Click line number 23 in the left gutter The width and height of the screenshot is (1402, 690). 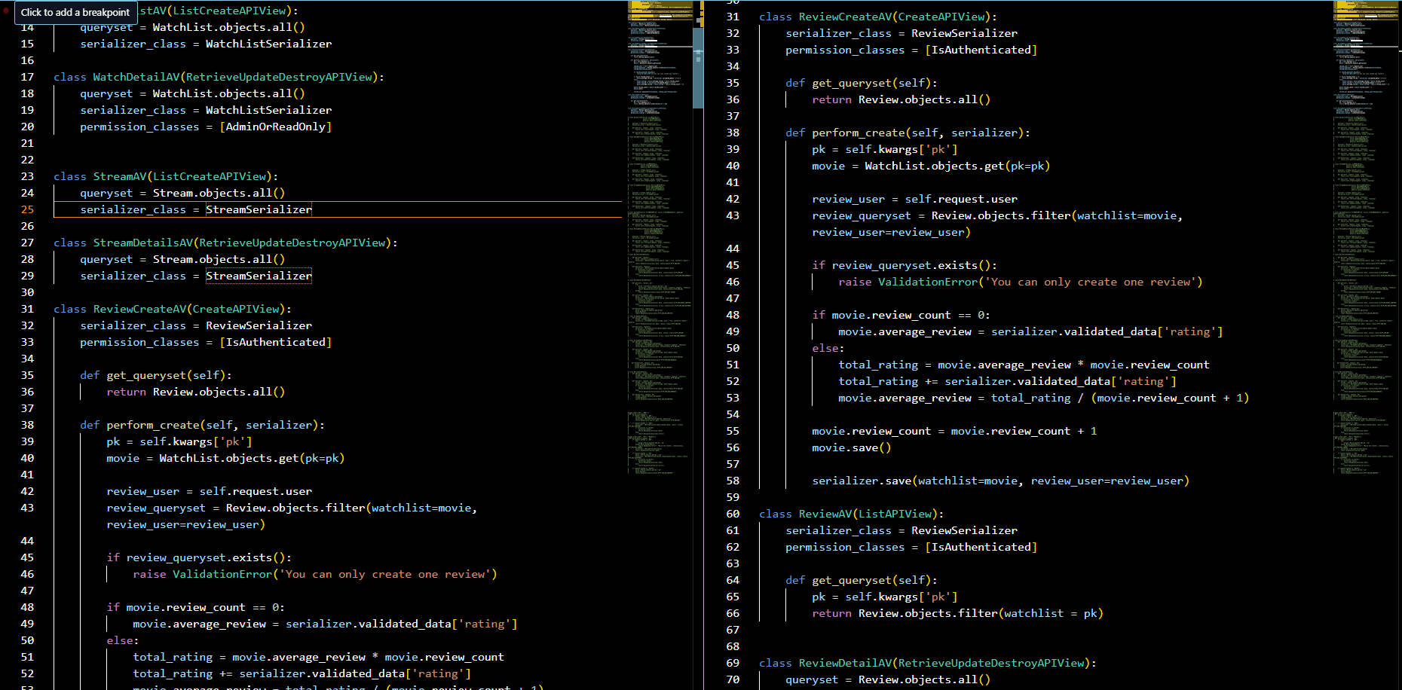pyautogui.click(x=27, y=176)
